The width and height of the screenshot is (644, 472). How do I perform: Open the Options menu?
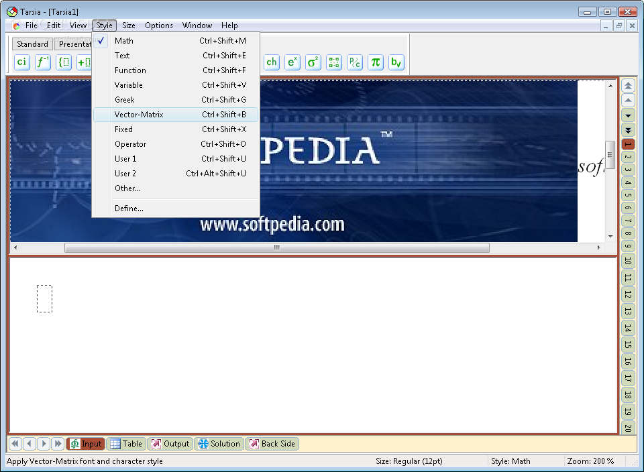[159, 25]
